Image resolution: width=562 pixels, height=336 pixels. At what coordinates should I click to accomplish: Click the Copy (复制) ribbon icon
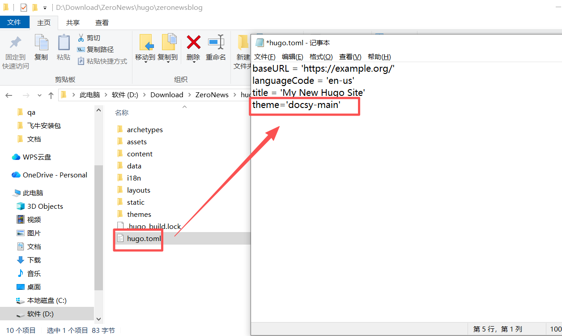coord(41,43)
